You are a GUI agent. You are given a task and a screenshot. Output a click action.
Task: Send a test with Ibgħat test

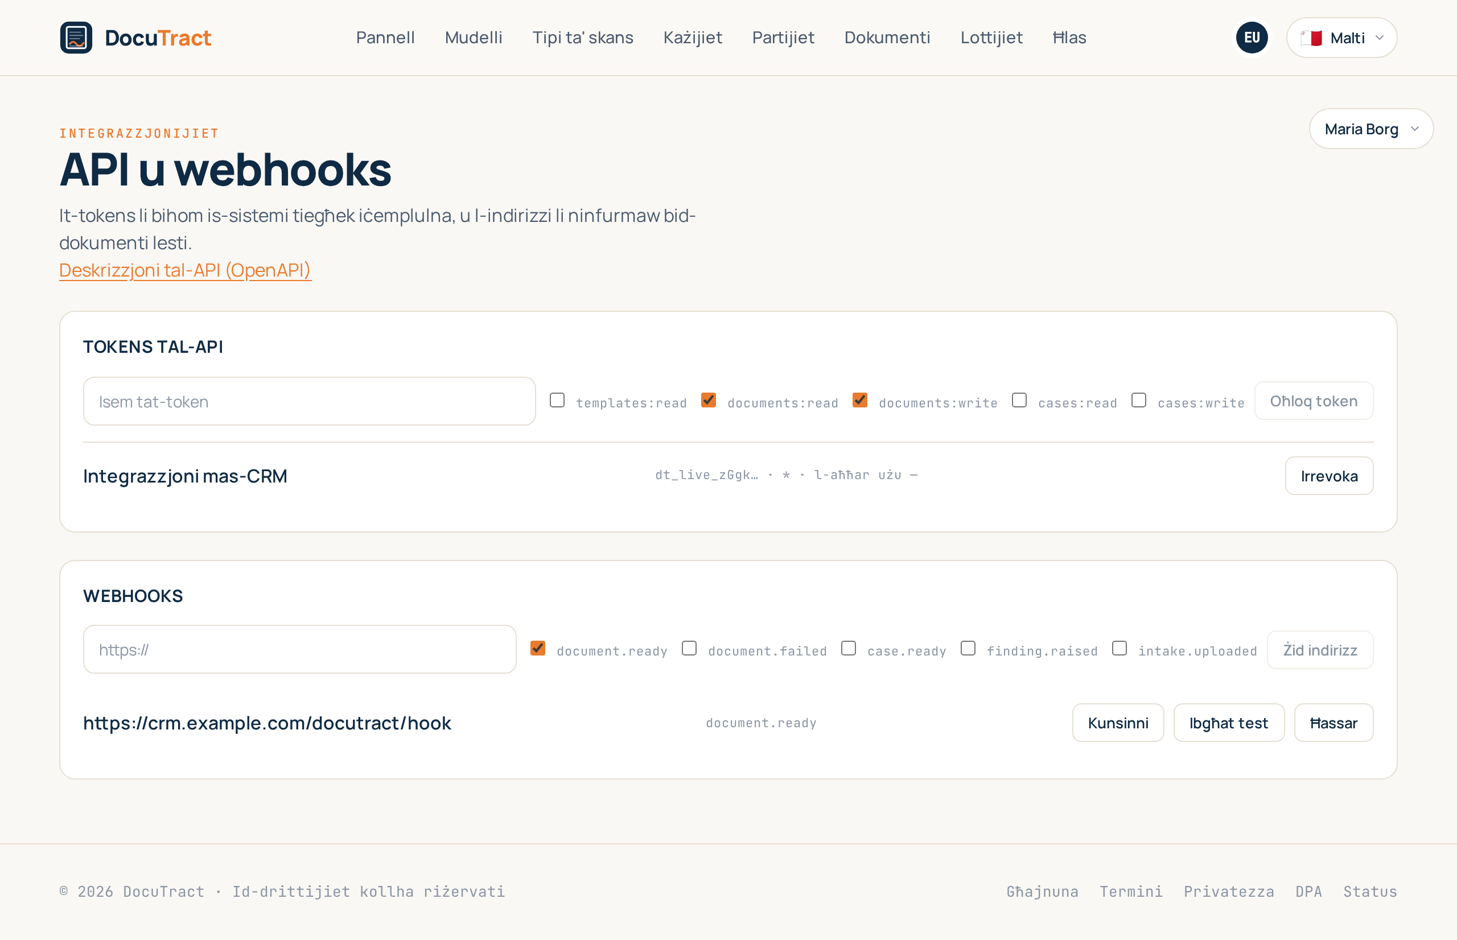pyautogui.click(x=1229, y=723)
